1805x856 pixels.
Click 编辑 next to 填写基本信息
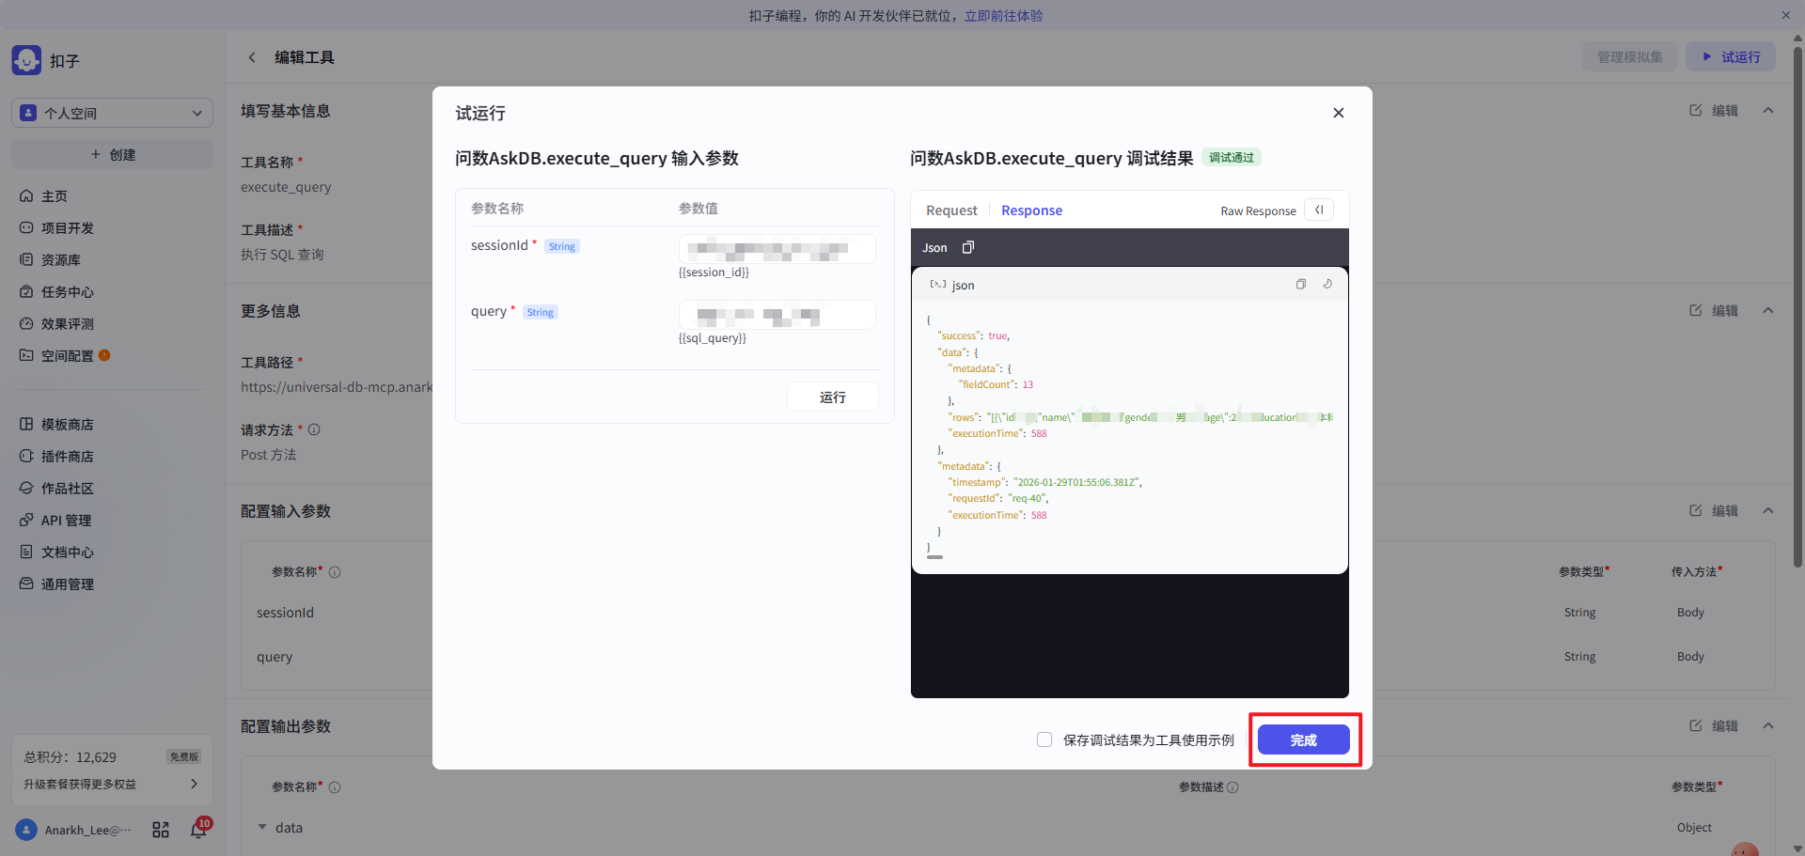click(x=1714, y=111)
